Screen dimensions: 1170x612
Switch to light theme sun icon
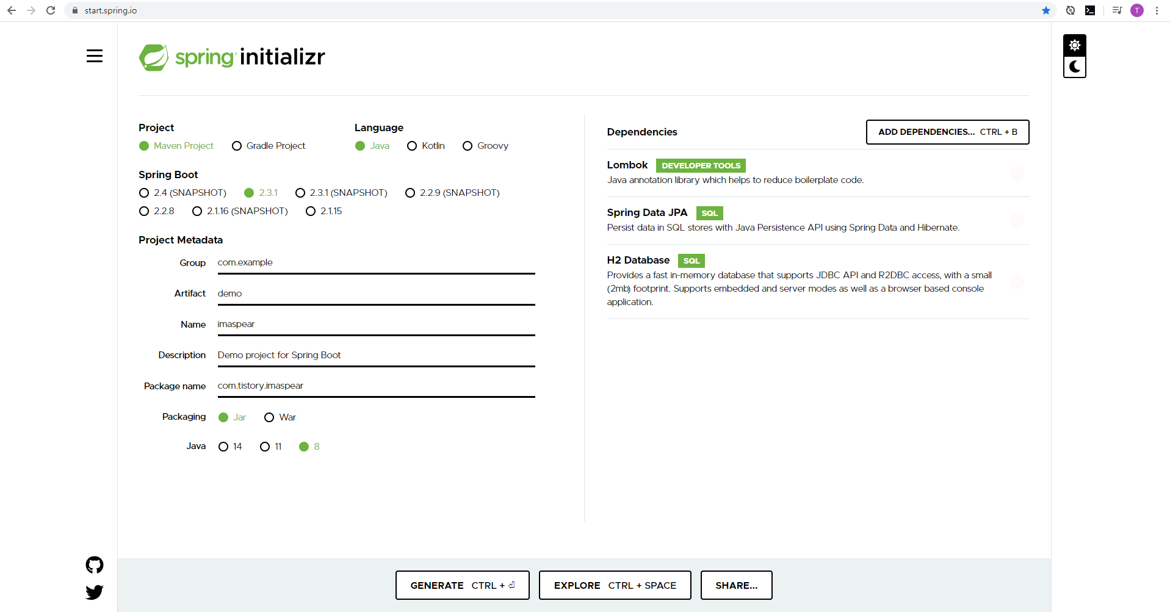[x=1075, y=45]
